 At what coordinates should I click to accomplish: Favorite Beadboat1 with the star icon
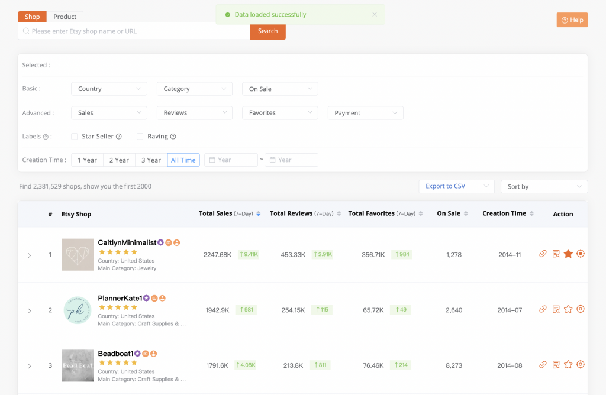tap(568, 365)
